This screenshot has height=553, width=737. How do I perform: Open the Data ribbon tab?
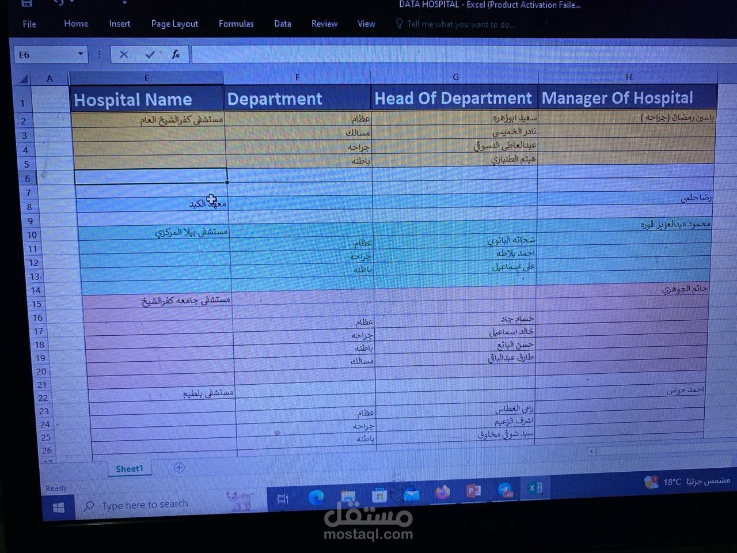[282, 24]
